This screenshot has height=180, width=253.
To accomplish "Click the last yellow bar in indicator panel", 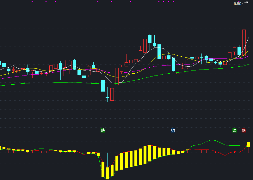I will click(249, 144).
